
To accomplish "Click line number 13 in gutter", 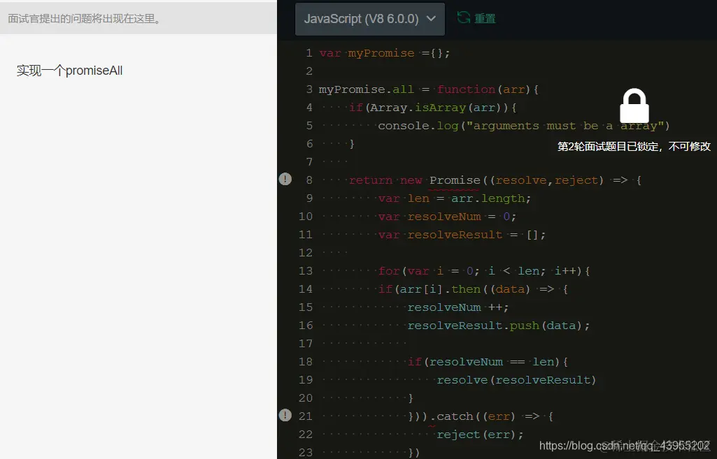I will 306,271.
